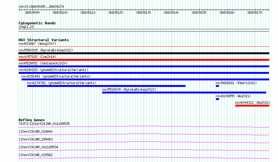
Task: Click ruler position 36609110
Action: [x=88, y=12]
